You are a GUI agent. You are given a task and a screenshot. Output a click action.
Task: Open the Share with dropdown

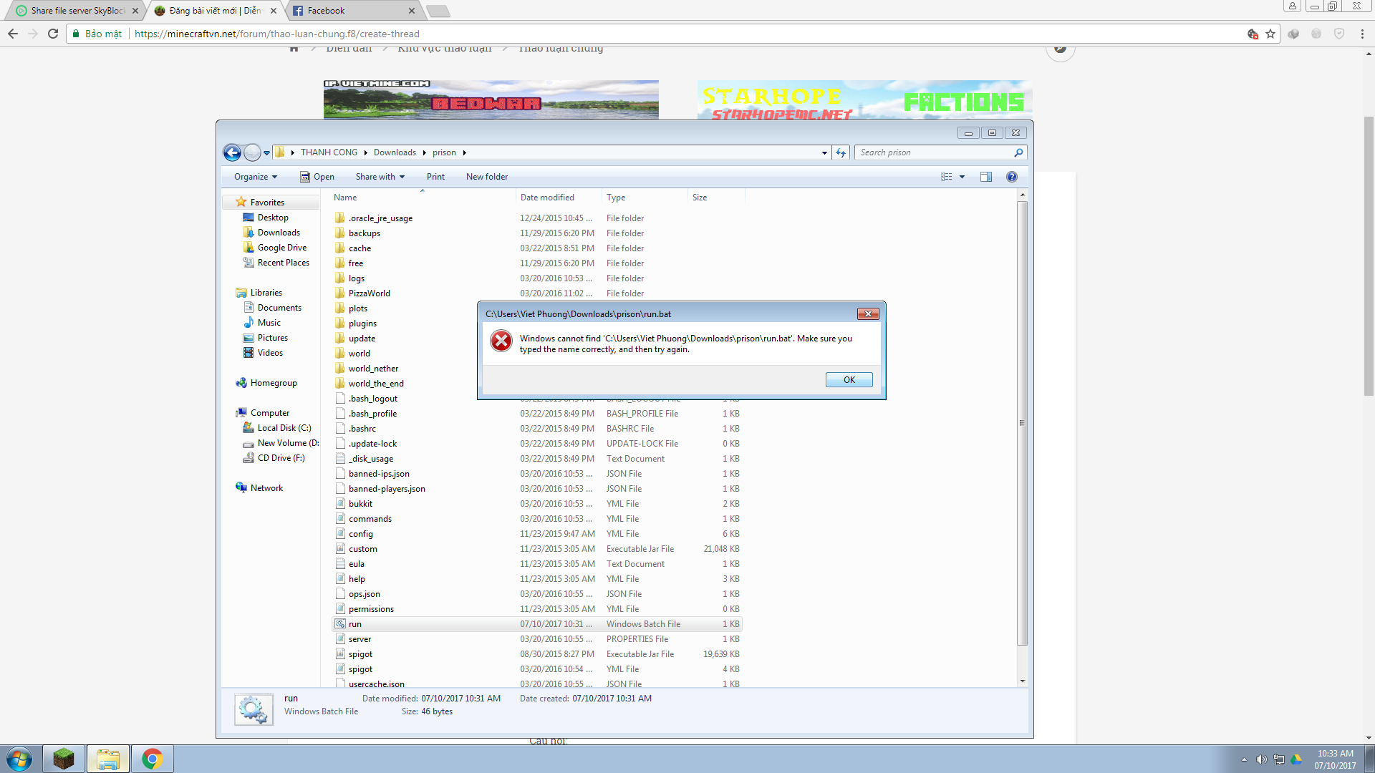click(x=380, y=177)
